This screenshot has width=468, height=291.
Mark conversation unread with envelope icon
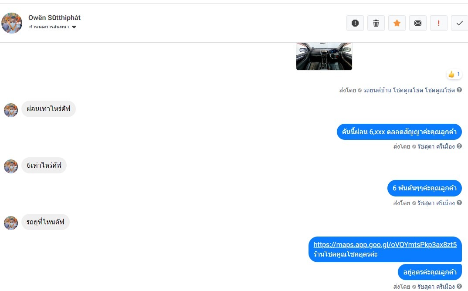[417, 23]
